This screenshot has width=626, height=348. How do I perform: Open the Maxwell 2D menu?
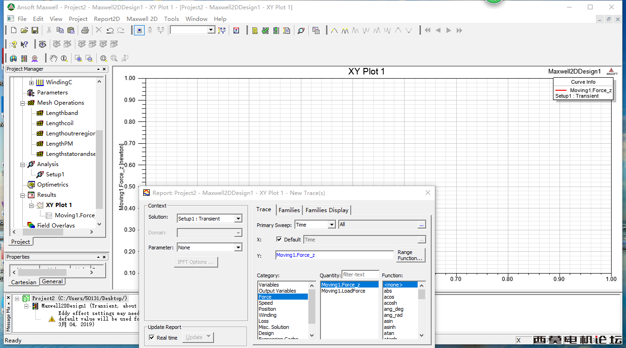142,19
